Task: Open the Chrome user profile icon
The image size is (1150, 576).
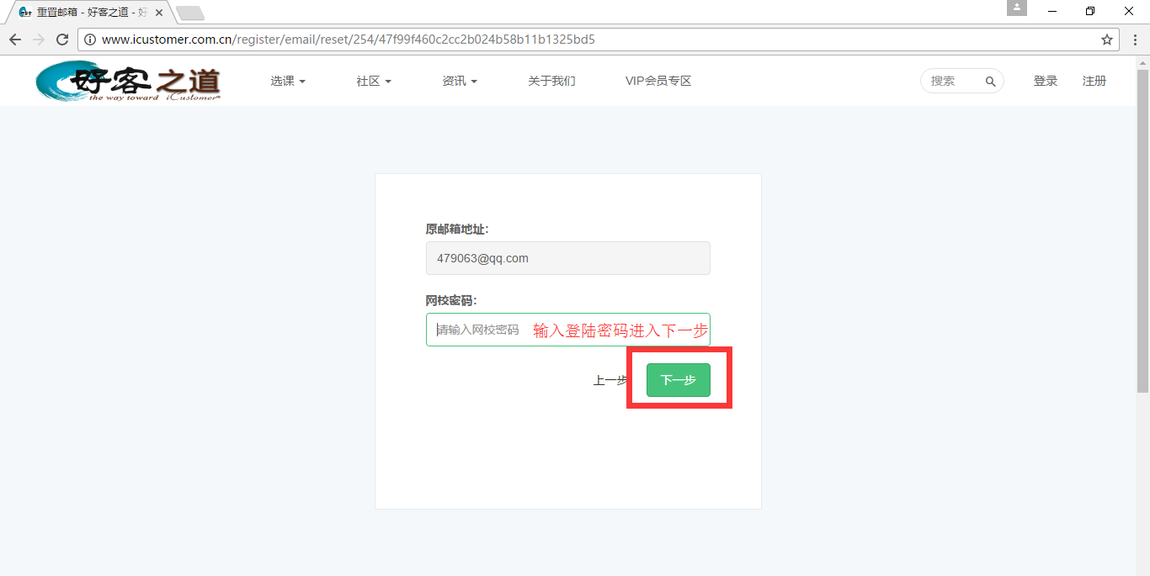Action: click(x=1017, y=8)
